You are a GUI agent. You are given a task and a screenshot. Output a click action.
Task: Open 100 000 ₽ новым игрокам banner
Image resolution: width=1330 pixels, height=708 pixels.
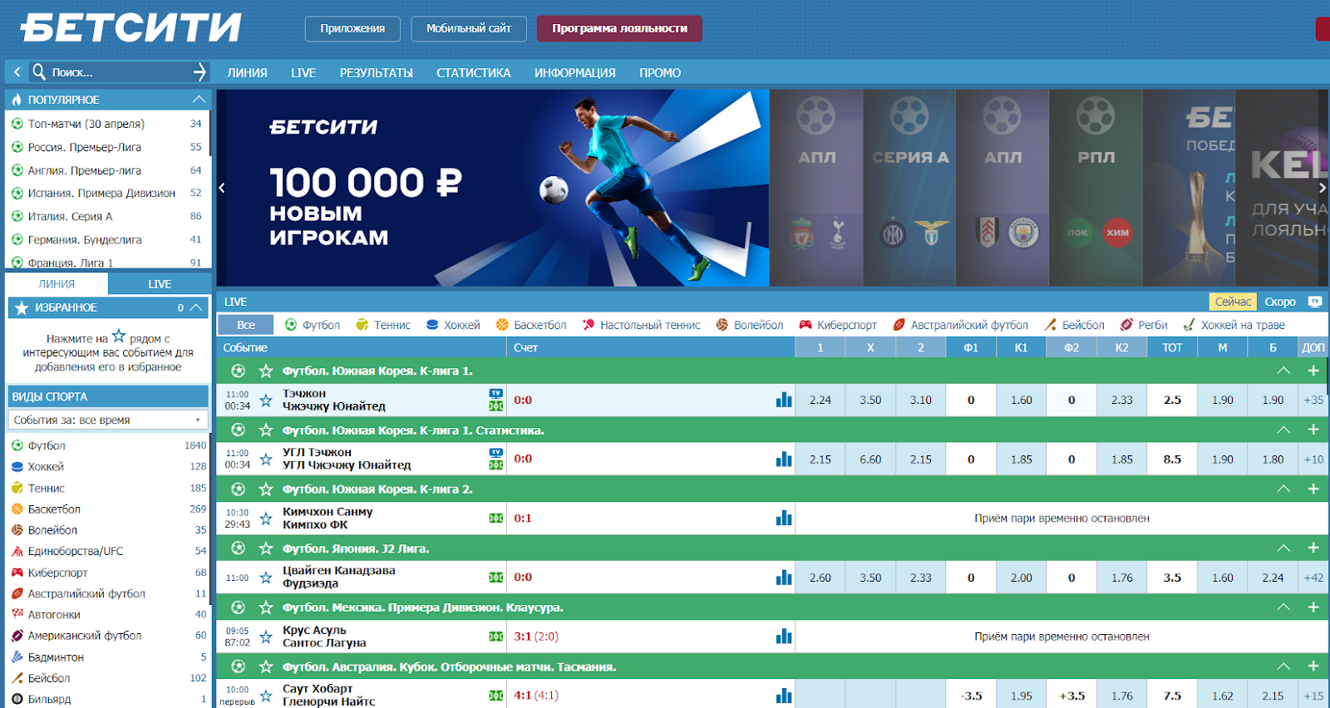coord(493,189)
